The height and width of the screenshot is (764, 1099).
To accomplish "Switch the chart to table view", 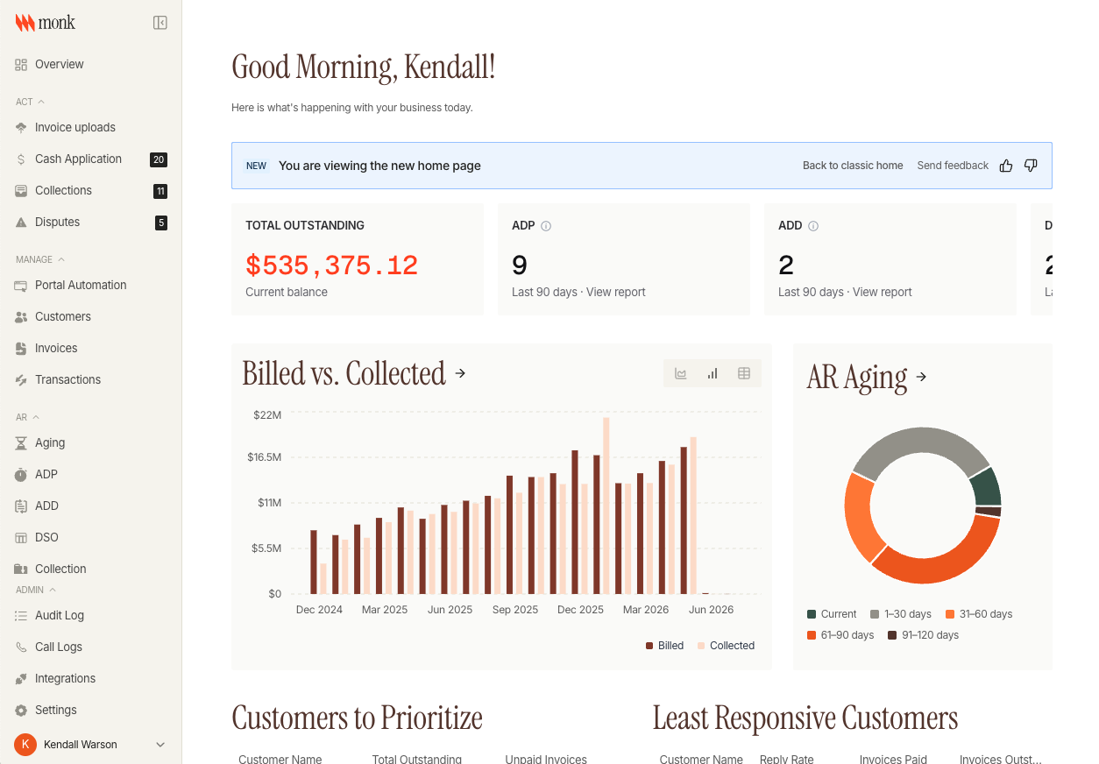I will [x=744, y=373].
